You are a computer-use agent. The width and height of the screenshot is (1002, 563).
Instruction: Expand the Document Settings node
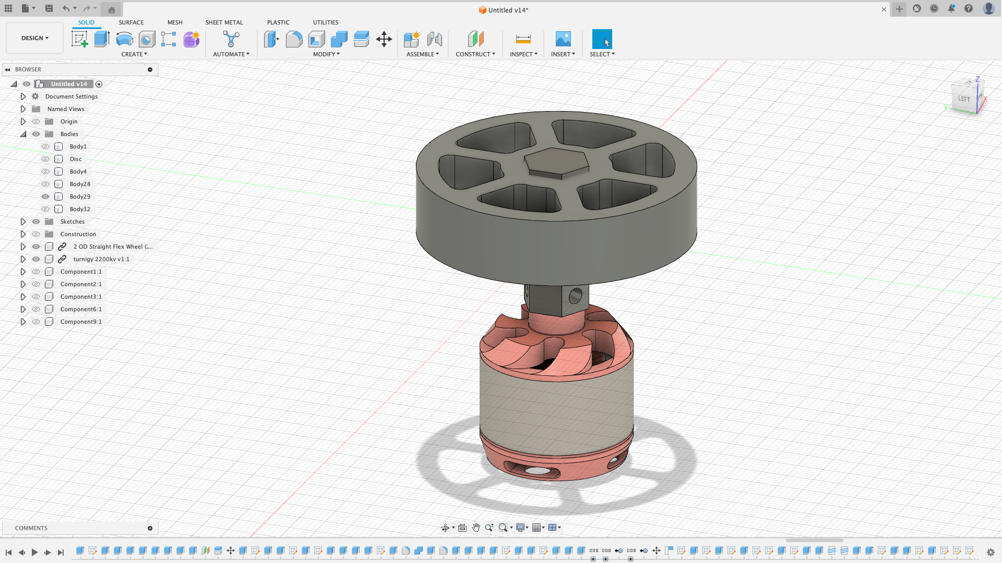pyautogui.click(x=23, y=96)
